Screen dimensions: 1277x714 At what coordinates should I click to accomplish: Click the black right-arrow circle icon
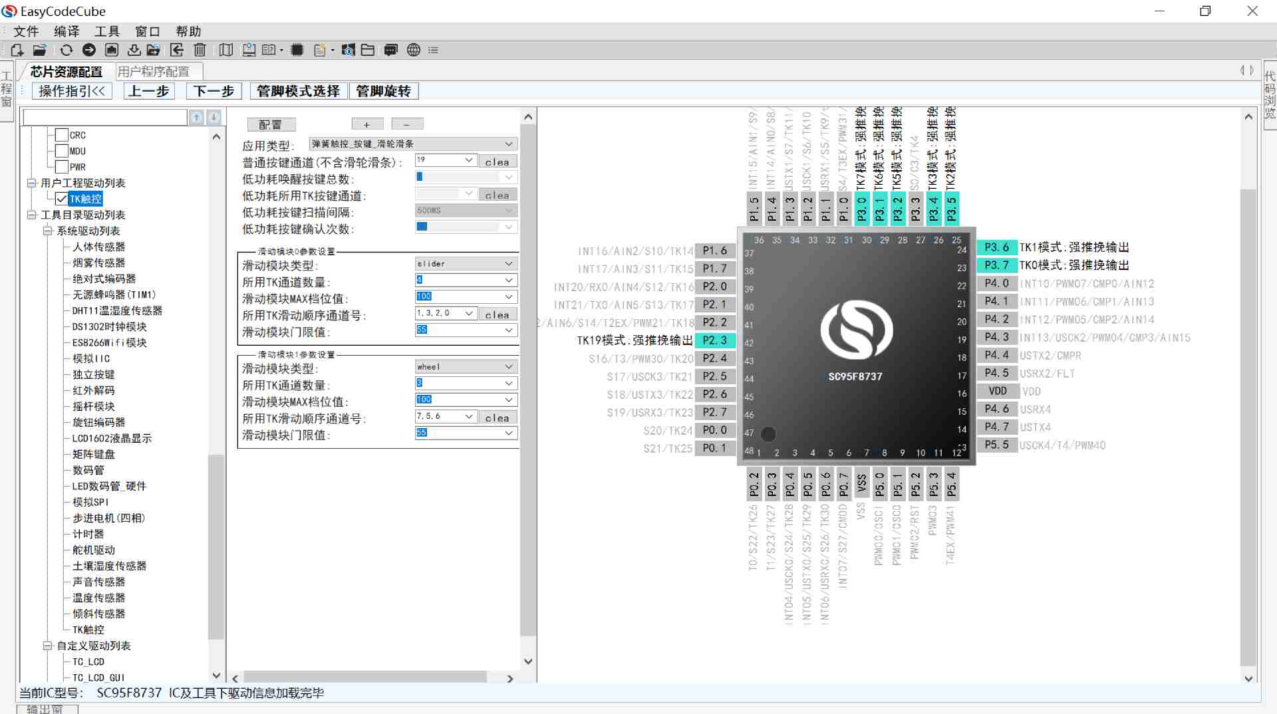[x=89, y=50]
